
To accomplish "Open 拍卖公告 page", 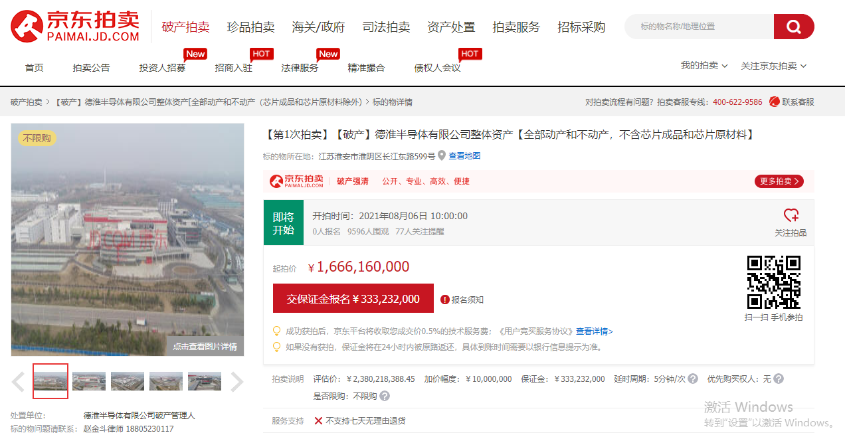I will (91, 68).
